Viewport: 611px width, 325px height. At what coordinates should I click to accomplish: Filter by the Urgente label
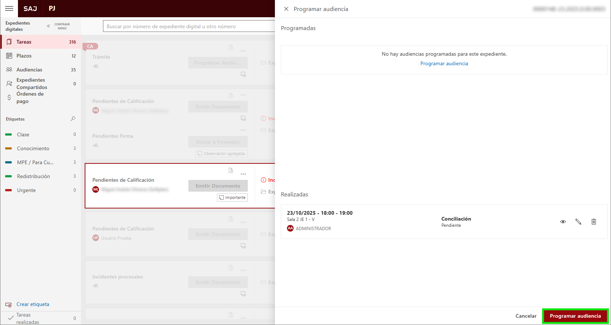pyautogui.click(x=26, y=190)
